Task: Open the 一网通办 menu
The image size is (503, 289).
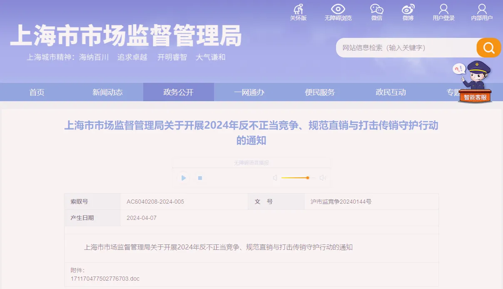Action: 249,92
